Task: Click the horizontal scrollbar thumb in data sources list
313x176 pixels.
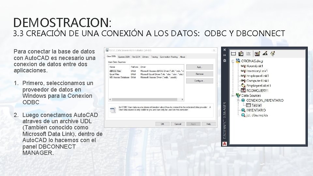Action: tap(144, 99)
